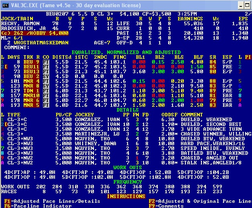Select the PI column header
This screenshot has width=252, height=208.
248,57
